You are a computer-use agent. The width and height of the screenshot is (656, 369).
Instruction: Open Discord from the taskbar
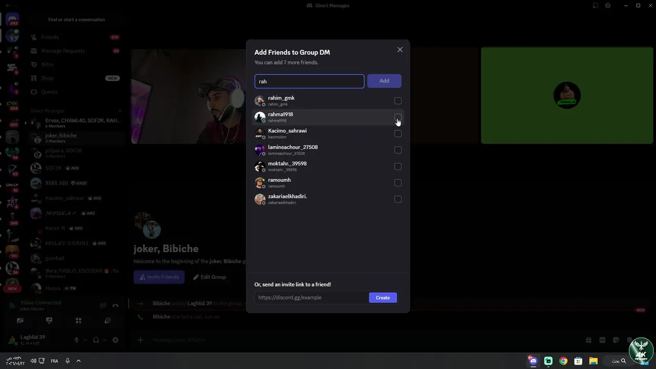[x=533, y=361]
